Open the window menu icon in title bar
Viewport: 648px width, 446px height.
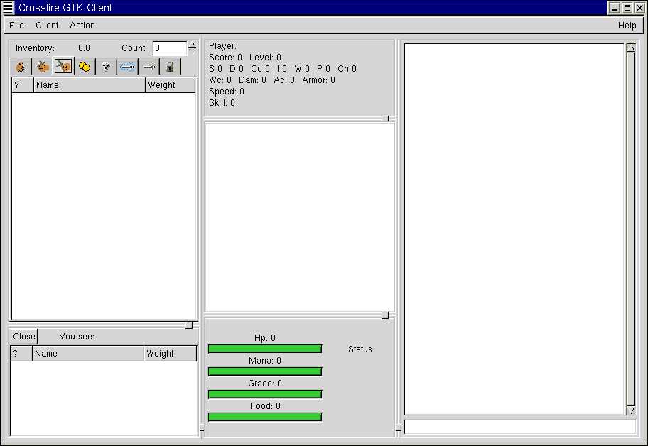tap(7, 7)
